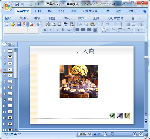Click fit slide to window icon
This screenshot has width=150, height=139.
141,134
